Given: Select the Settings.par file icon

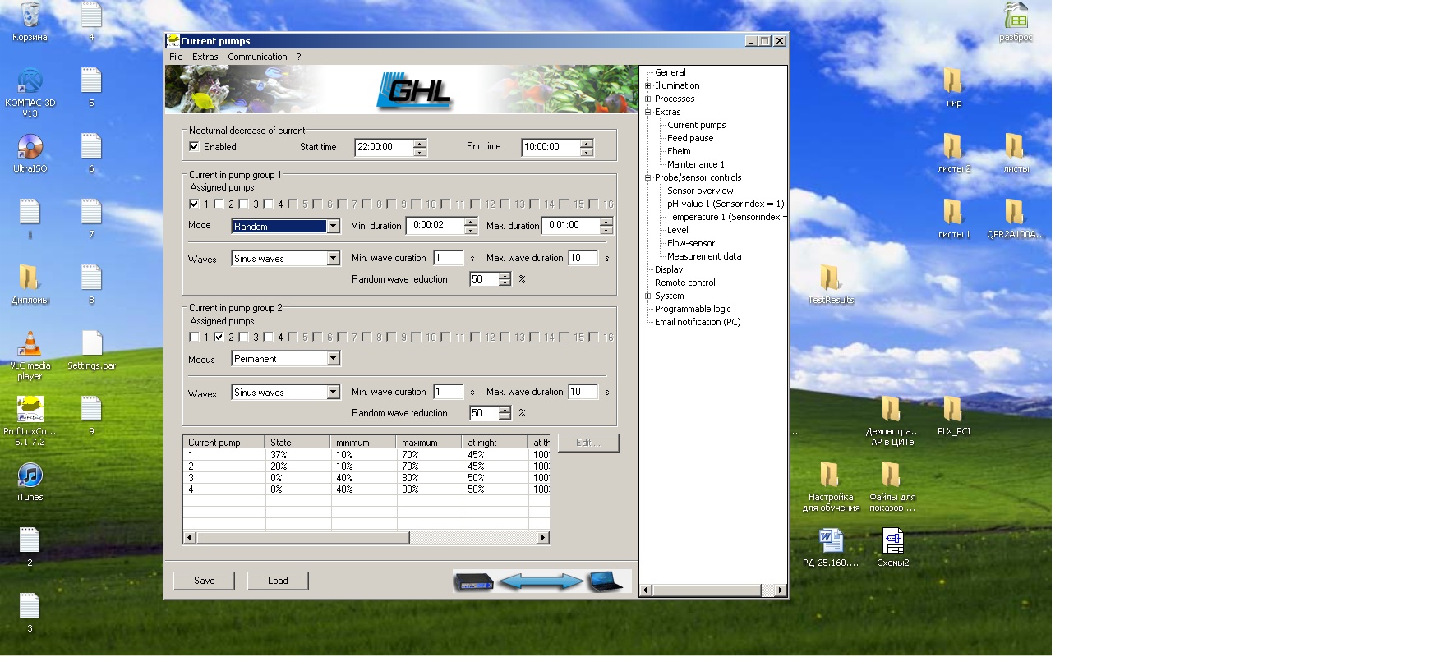Looking at the screenshot, I should [91, 350].
